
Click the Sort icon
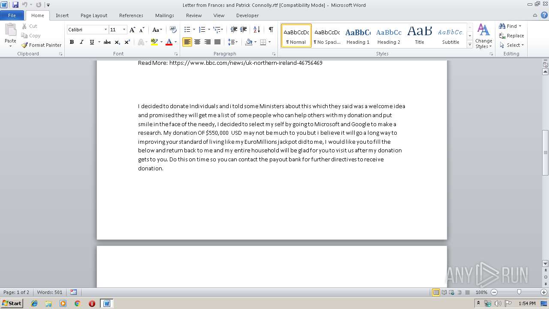point(256,30)
